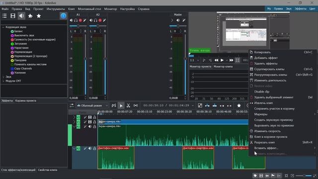318x179 pixels.
Task: Show main effects list icon
Action: point(4,16)
